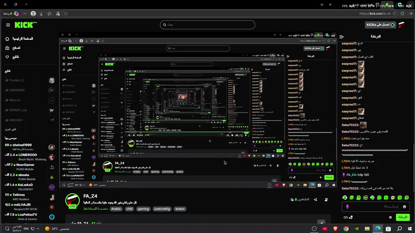Open LosPollosTV Slots & Casino channel
Image resolution: width=415 pixels, height=233 pixels.
coord(30,217)
